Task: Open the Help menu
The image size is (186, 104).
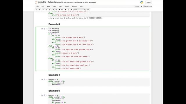Action: tap(81, 6)
